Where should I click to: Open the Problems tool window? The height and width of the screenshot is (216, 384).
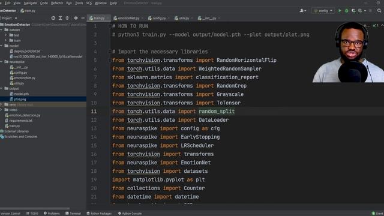click(52, 214)
